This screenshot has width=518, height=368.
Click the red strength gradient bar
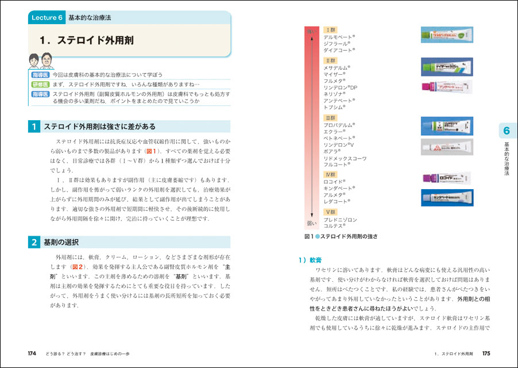(311, 126)
